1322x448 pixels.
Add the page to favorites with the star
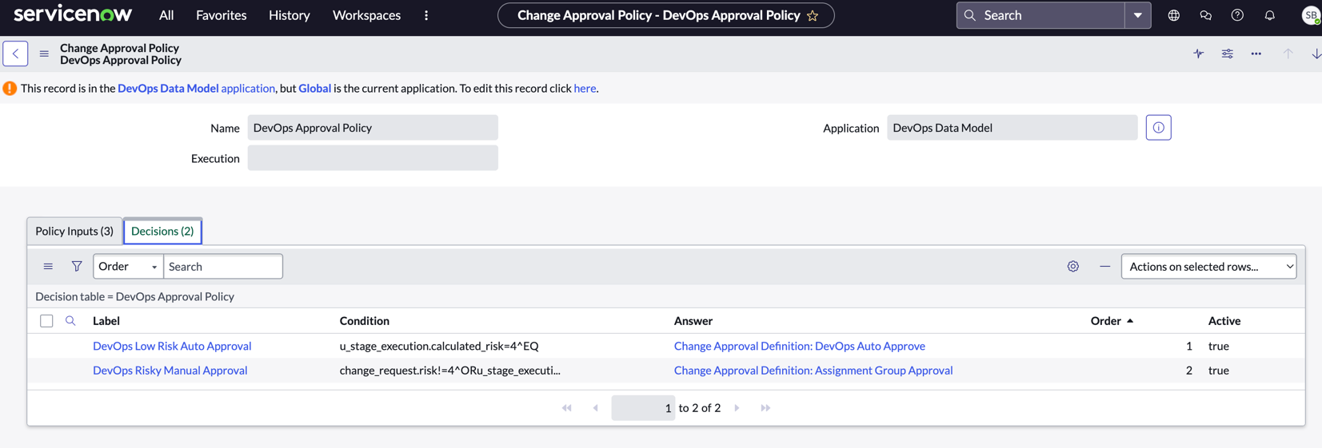point(813,15)
